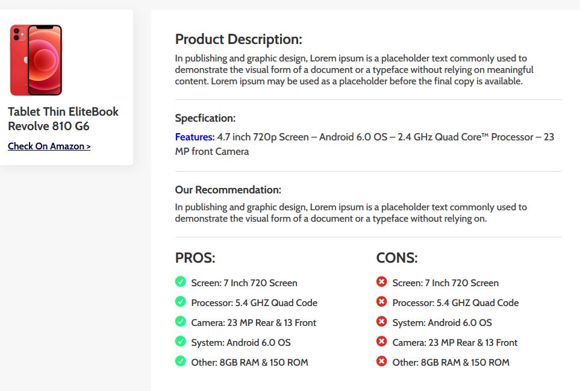Click the PROS heading

point(195,258)
